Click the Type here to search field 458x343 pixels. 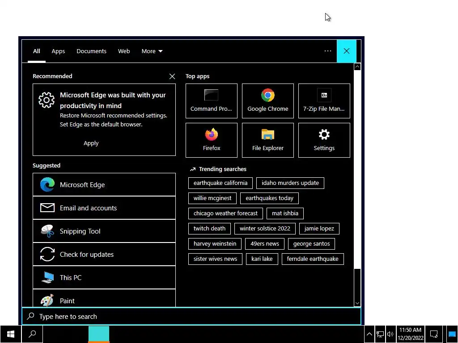(191, 316)
